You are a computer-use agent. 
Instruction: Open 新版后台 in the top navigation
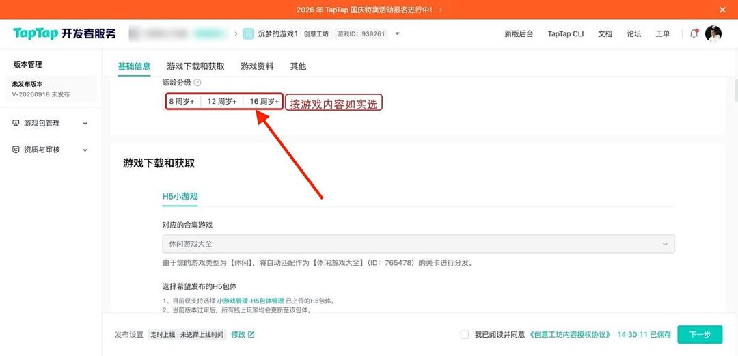(x=519, y=34)
